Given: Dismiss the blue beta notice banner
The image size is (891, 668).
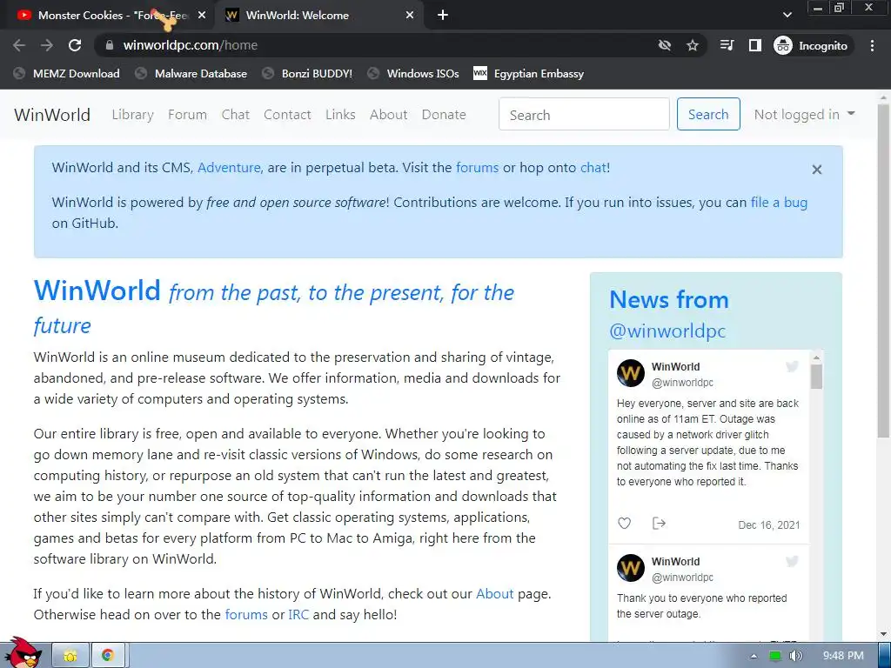Looking at the screenshot, I should 816,170.
